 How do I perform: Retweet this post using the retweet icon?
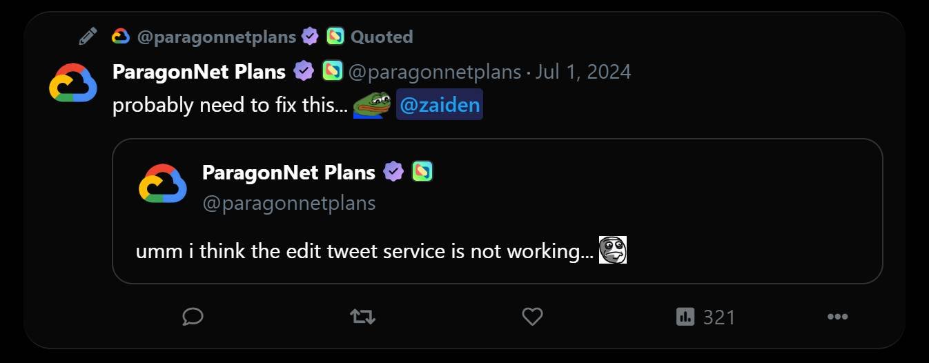pyautogui.click(x=362, y=317)
